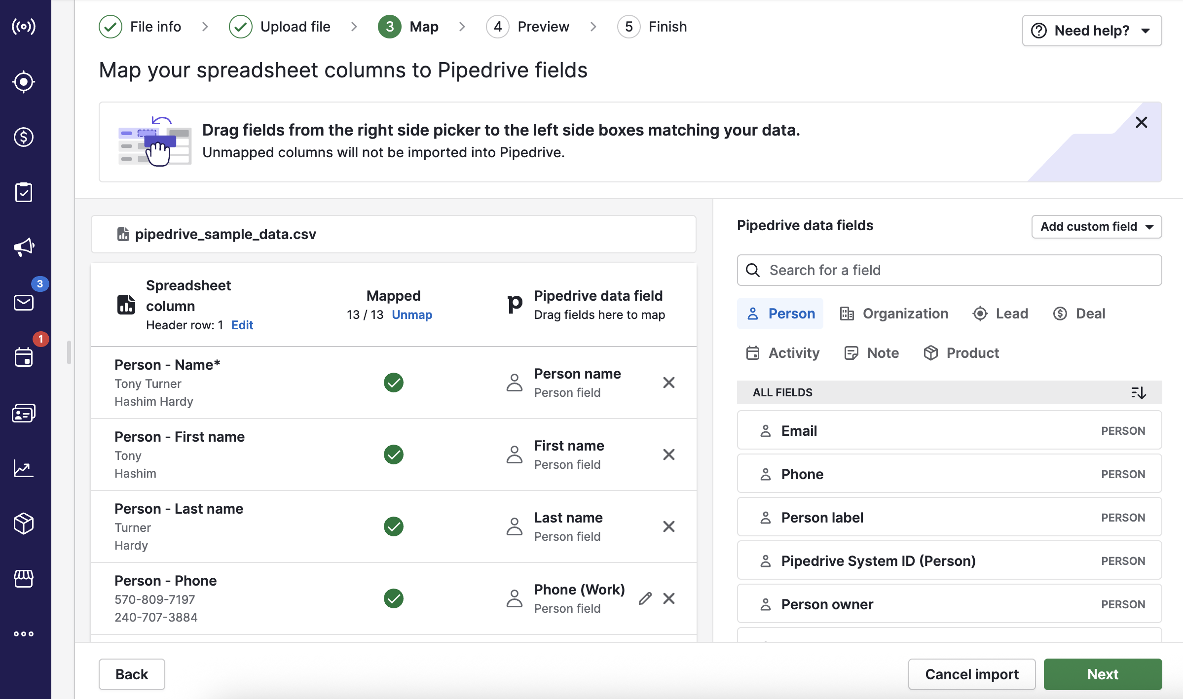This screenshot has height=699, width=1183.
Task: Click the Pipedrive logo icon at top of sidebar
Action: point(24,26)
